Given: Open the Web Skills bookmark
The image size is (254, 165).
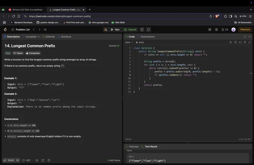Looking at the screenshot, I should (x=118, y=22).
